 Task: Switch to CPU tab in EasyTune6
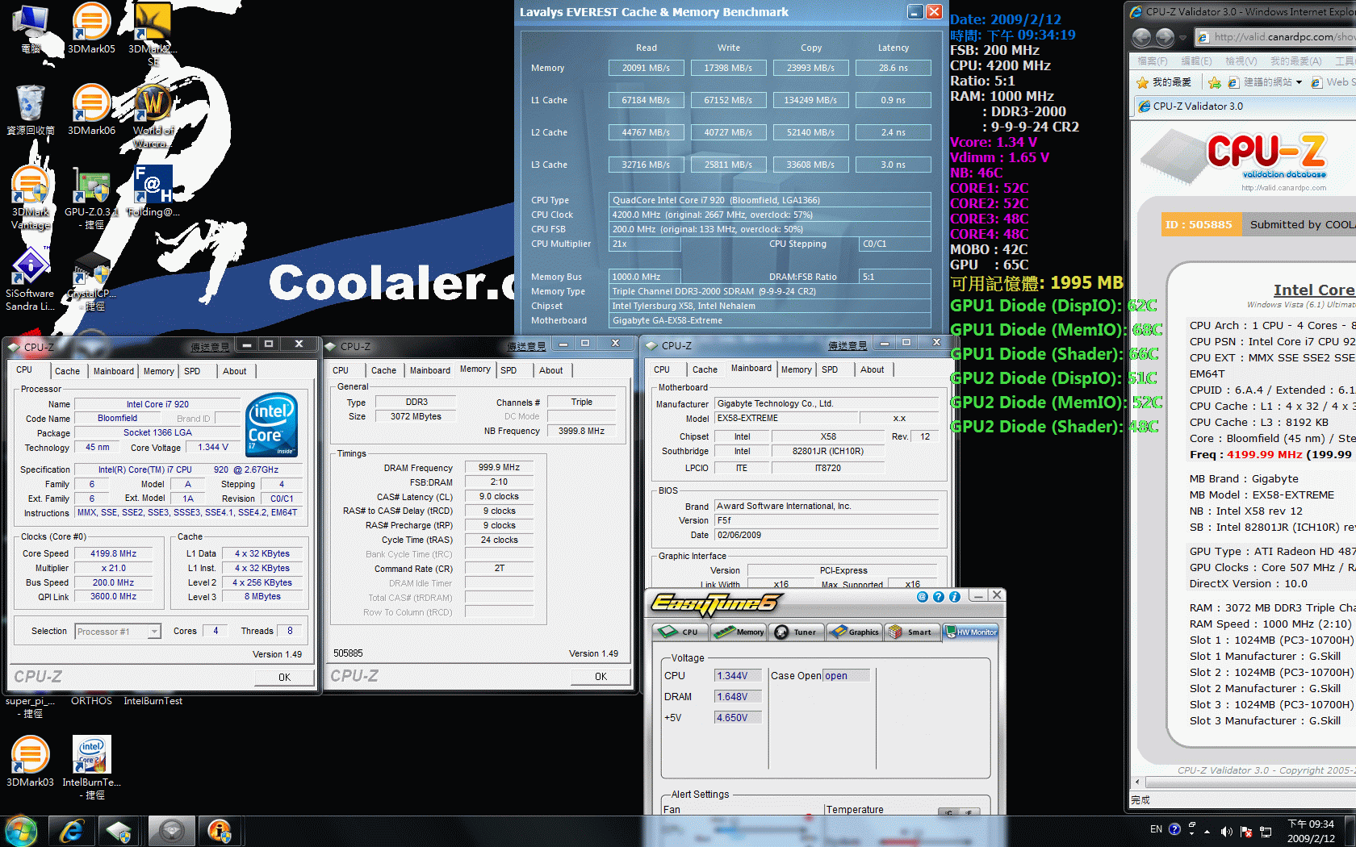[680, 632]
